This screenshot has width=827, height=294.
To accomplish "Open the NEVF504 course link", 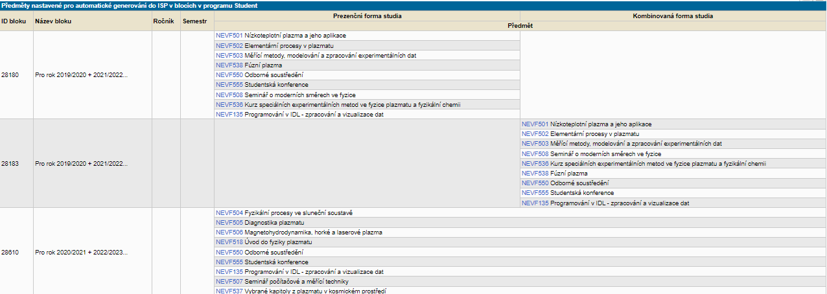I will [x=229, y=212].
